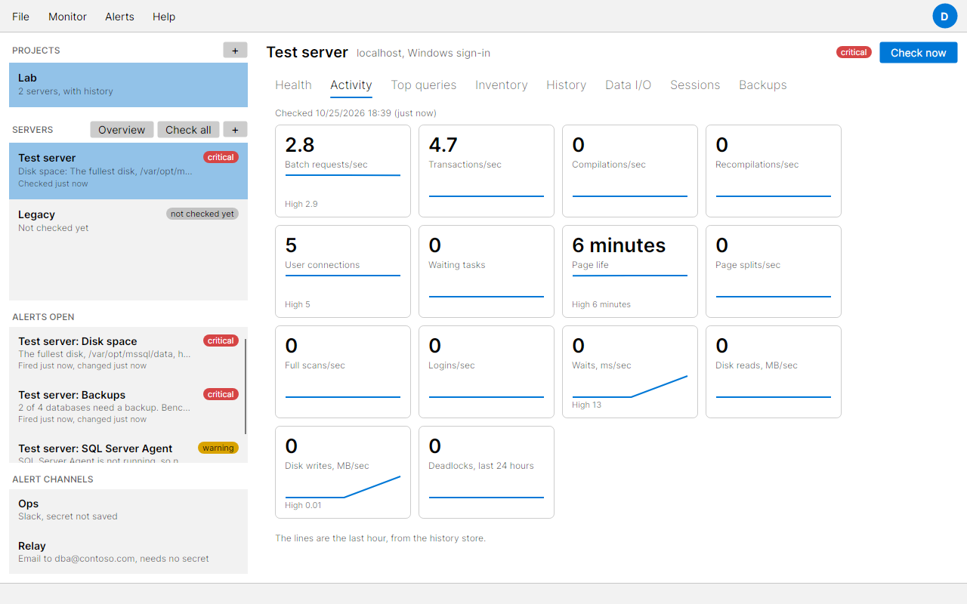Click the Overview button

(122, 129)
